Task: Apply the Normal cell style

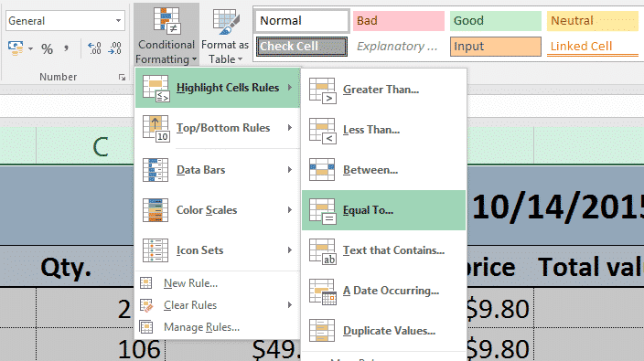Action: pyautogui.click(x=302, y=21)
